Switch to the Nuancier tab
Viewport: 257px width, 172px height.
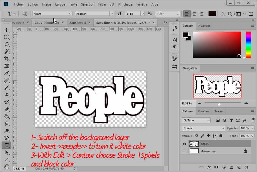coord(204,26)
